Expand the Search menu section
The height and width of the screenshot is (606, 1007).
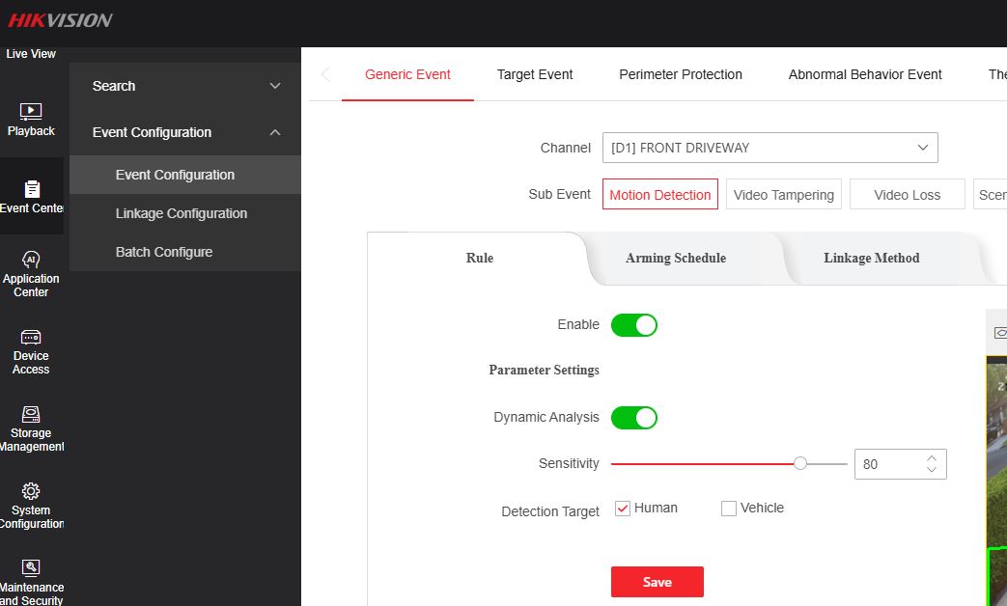184,86
